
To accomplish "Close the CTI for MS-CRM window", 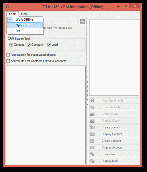I will (135, 6).
